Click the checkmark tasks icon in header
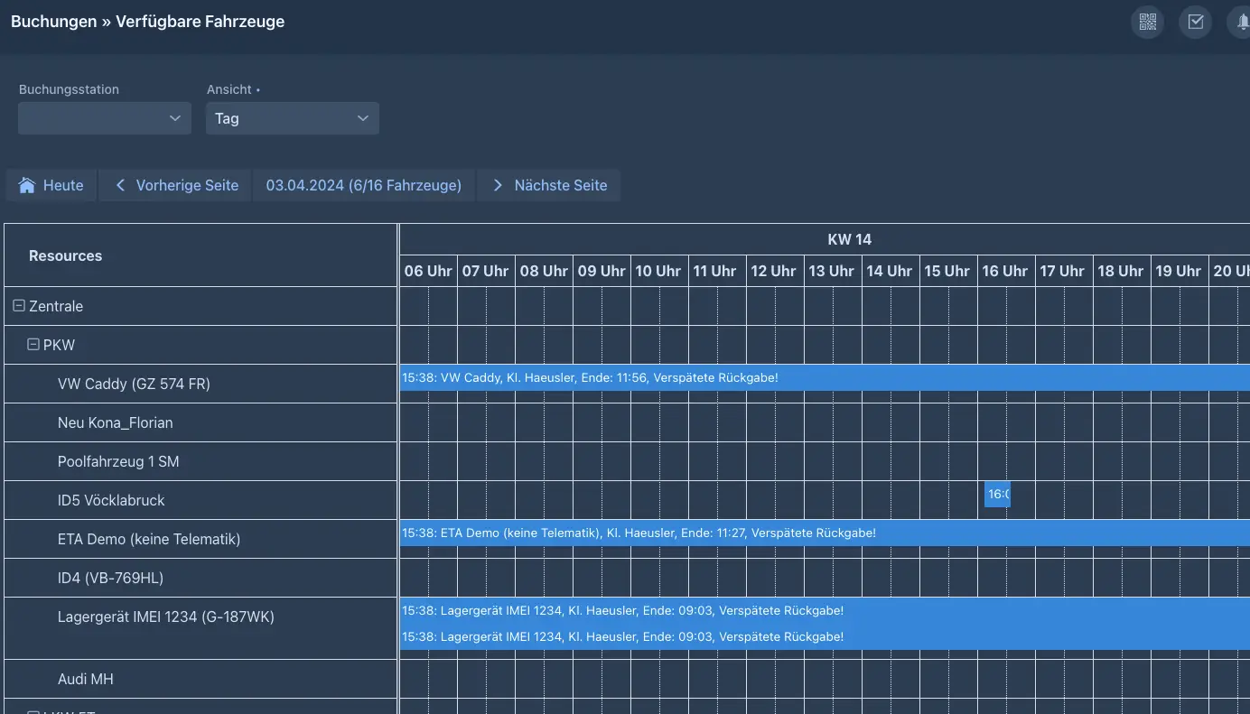1250x714 pixels. click(x=1196, y=22)
